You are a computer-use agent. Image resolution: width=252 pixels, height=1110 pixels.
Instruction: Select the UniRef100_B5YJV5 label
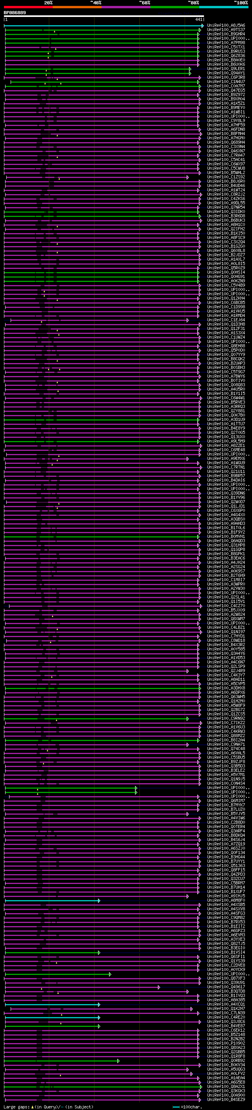pyautogui.click(x=226, y=814)
